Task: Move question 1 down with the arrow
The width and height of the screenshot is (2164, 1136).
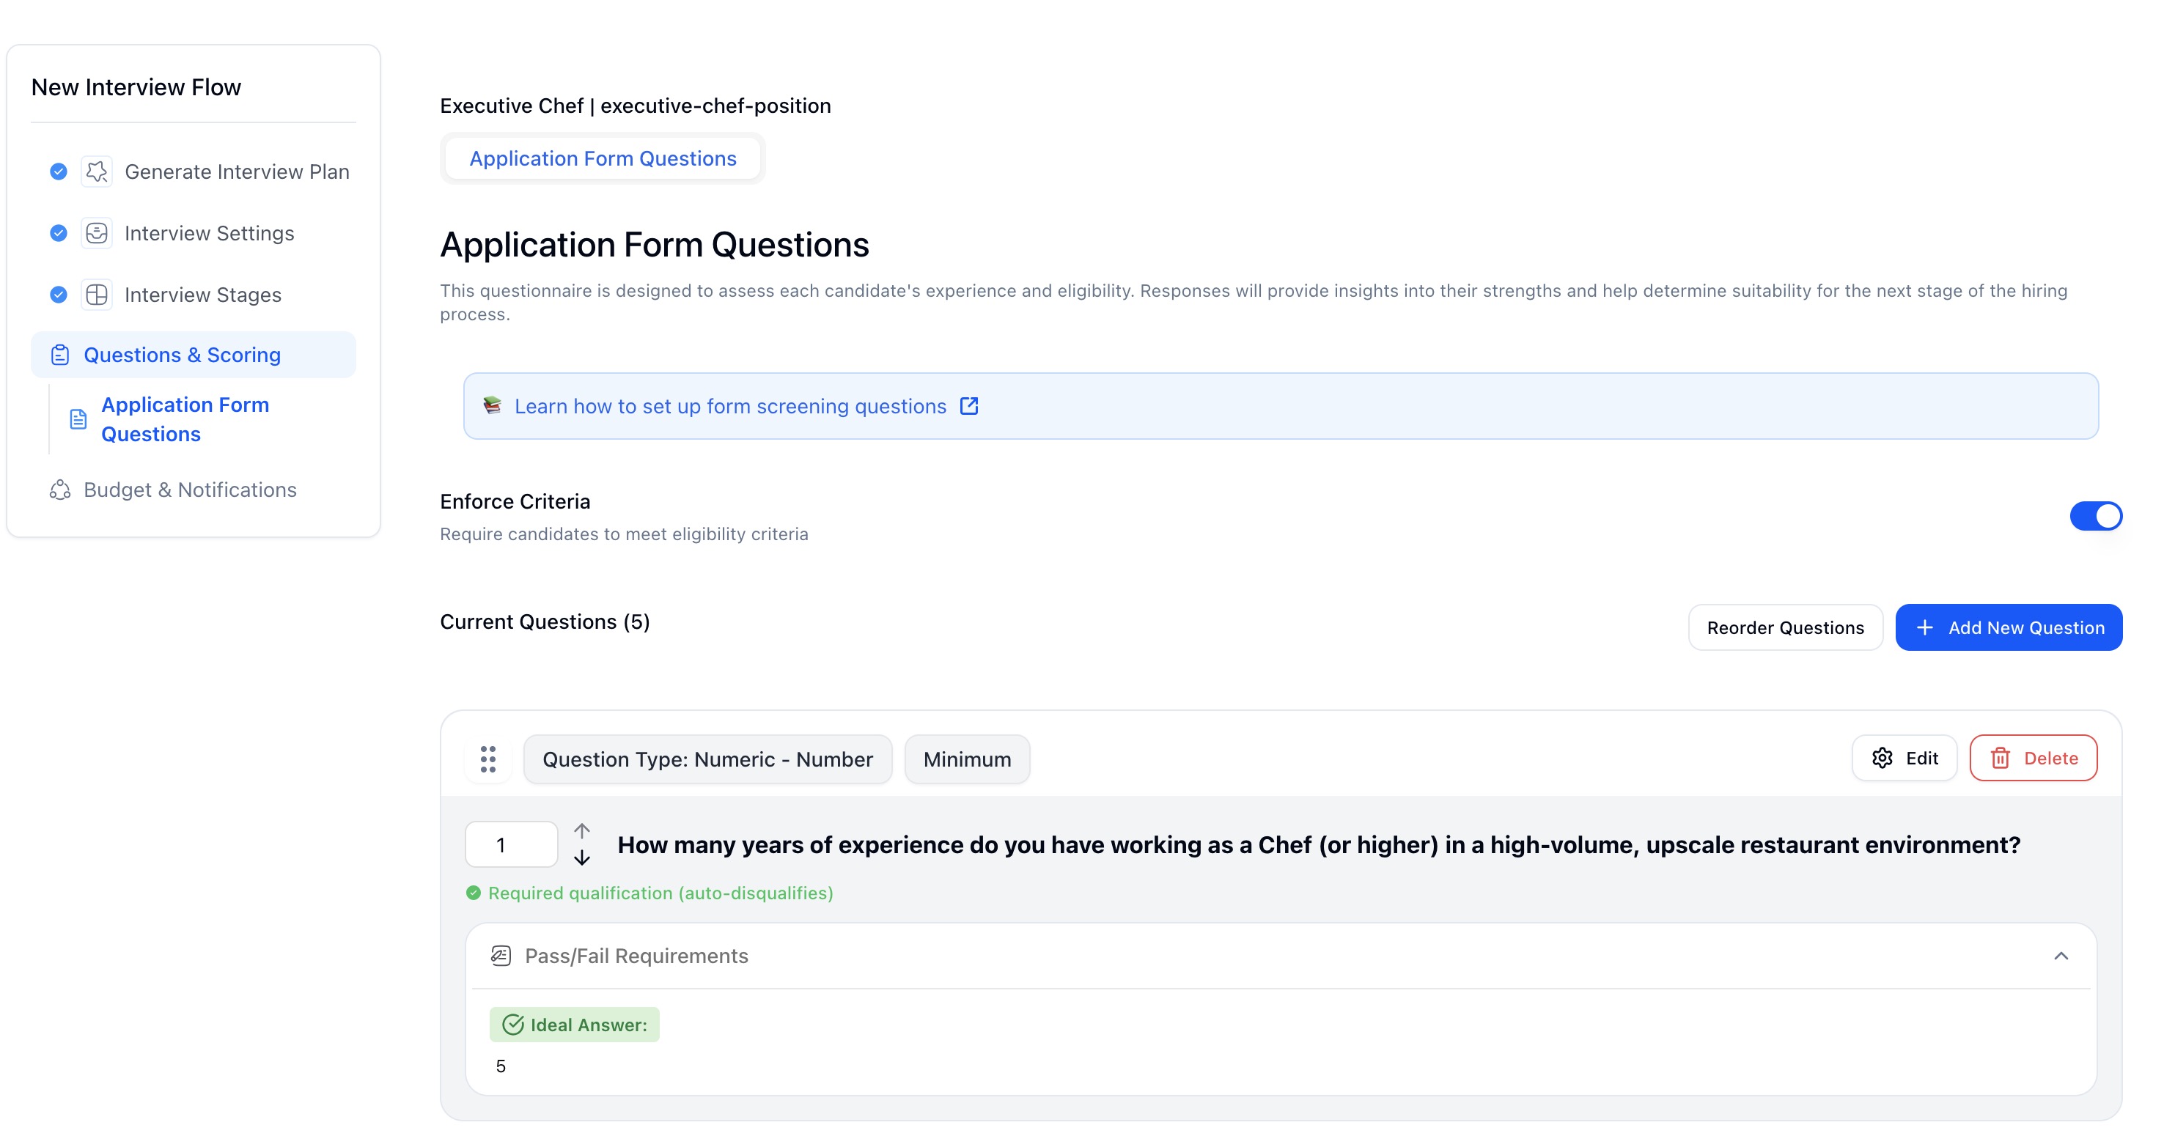Action: point(582,858)
